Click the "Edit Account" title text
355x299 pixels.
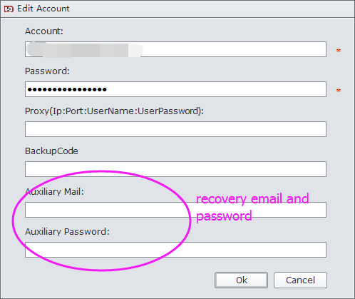pyautogui.click(x=43, y=9)
